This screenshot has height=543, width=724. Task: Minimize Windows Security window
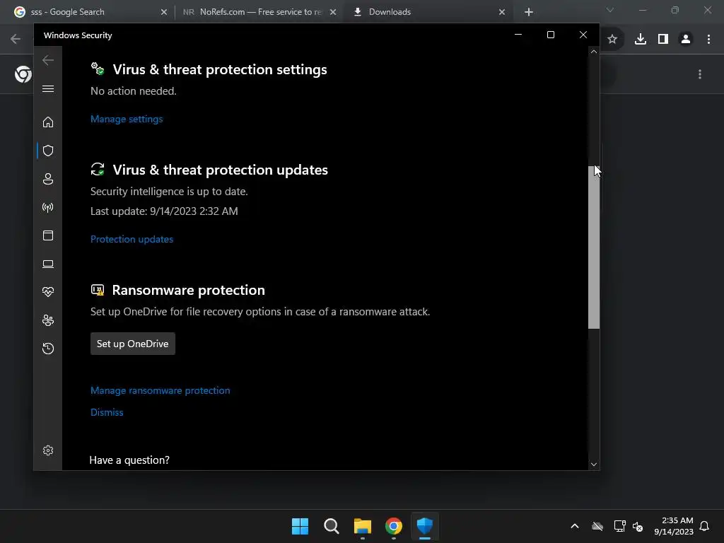pos(518,35)
